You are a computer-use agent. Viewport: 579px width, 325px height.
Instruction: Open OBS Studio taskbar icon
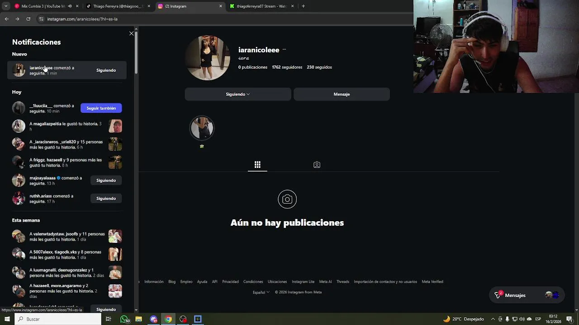click(x=183, y=319)
